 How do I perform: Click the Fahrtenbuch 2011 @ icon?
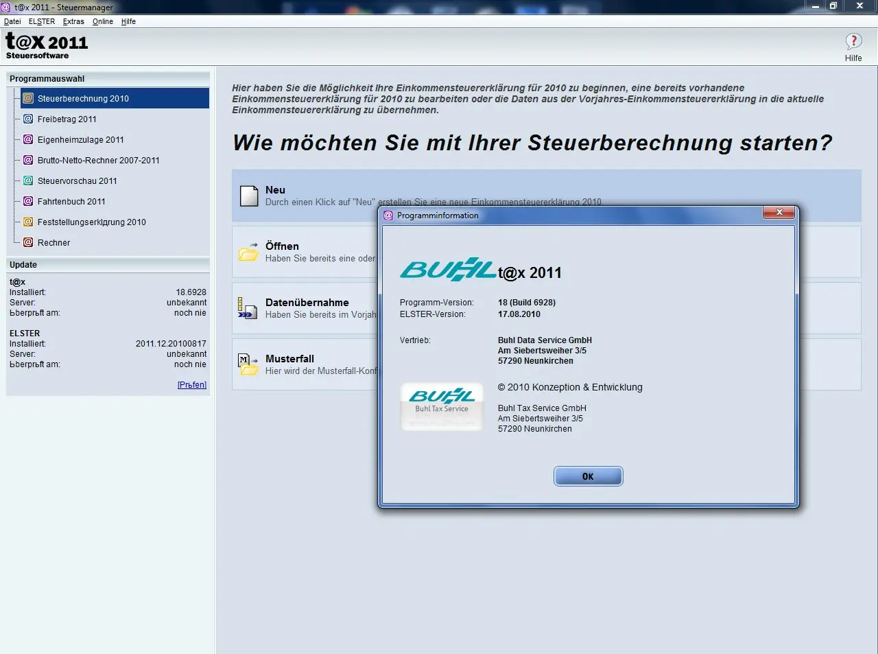[x=28, y=201]
